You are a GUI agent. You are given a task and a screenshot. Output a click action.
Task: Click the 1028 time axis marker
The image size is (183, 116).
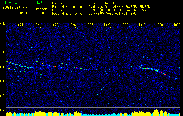coord(142,25)
